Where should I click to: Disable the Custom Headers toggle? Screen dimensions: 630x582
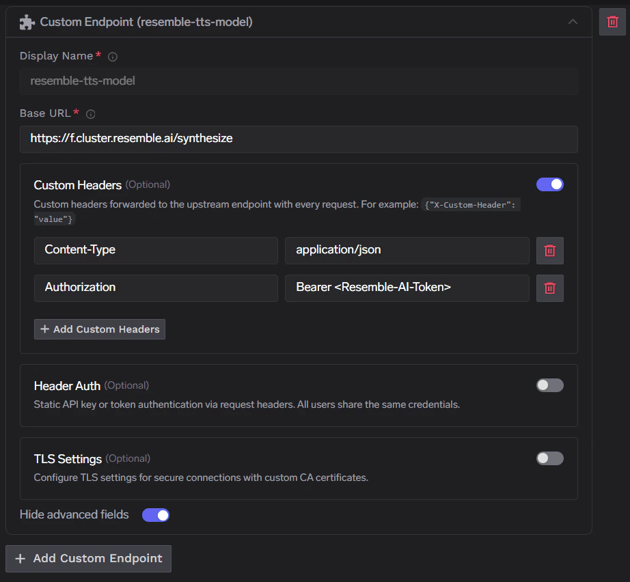(x=549, y=184)
